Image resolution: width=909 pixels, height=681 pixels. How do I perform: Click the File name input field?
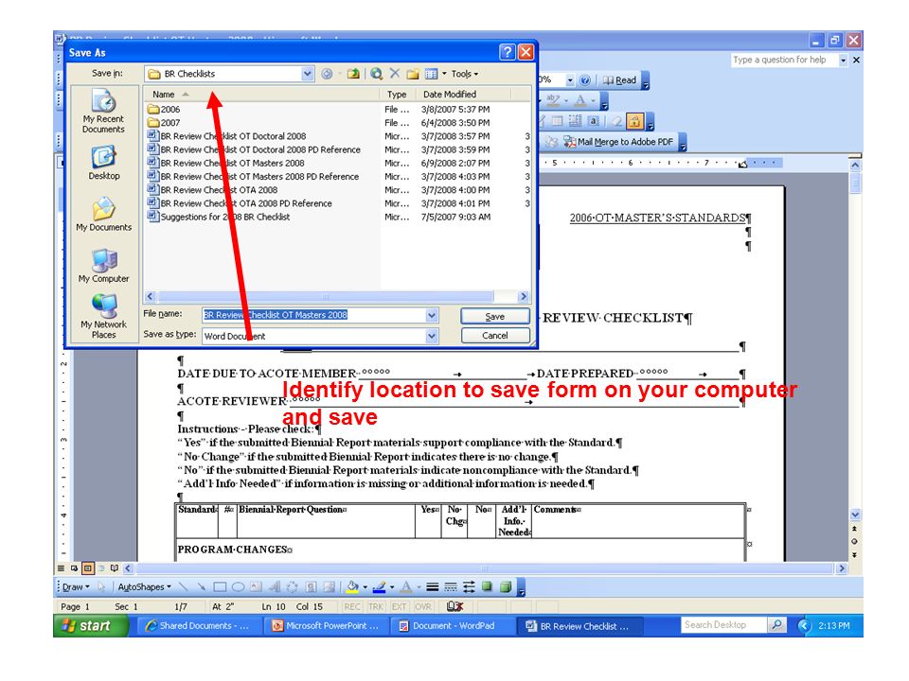[x=313, y=315]
